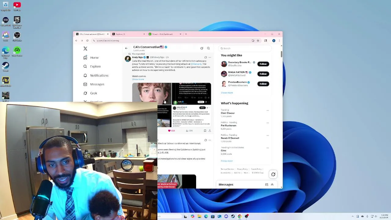Click Grok icon on Andy Ngo post
Viewport: 391px width, 220px height.
pos(206,57)
